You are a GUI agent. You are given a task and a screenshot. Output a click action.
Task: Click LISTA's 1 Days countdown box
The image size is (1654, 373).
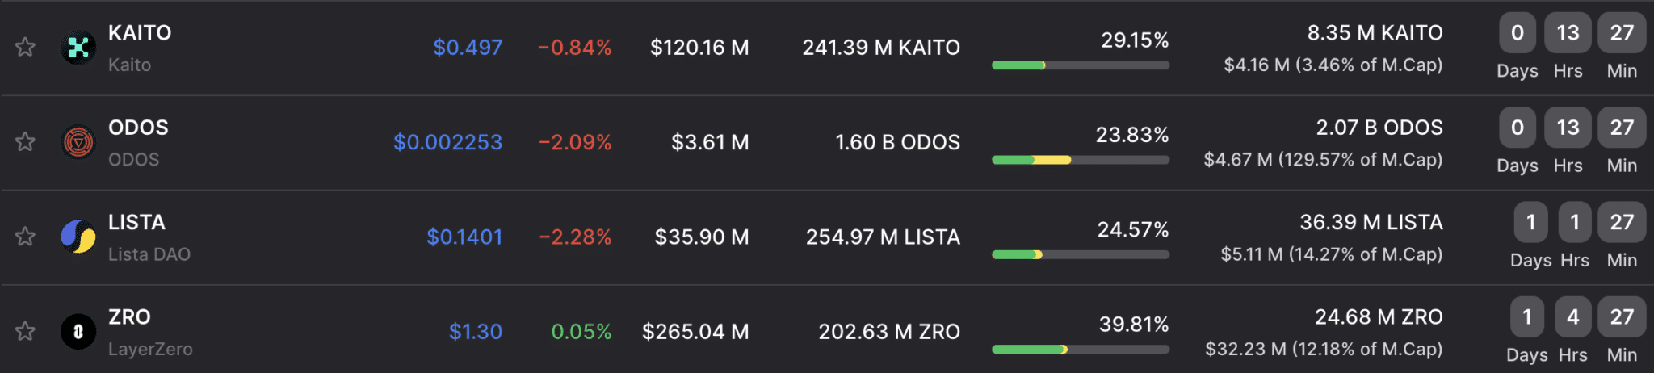tap(1530, 222)
